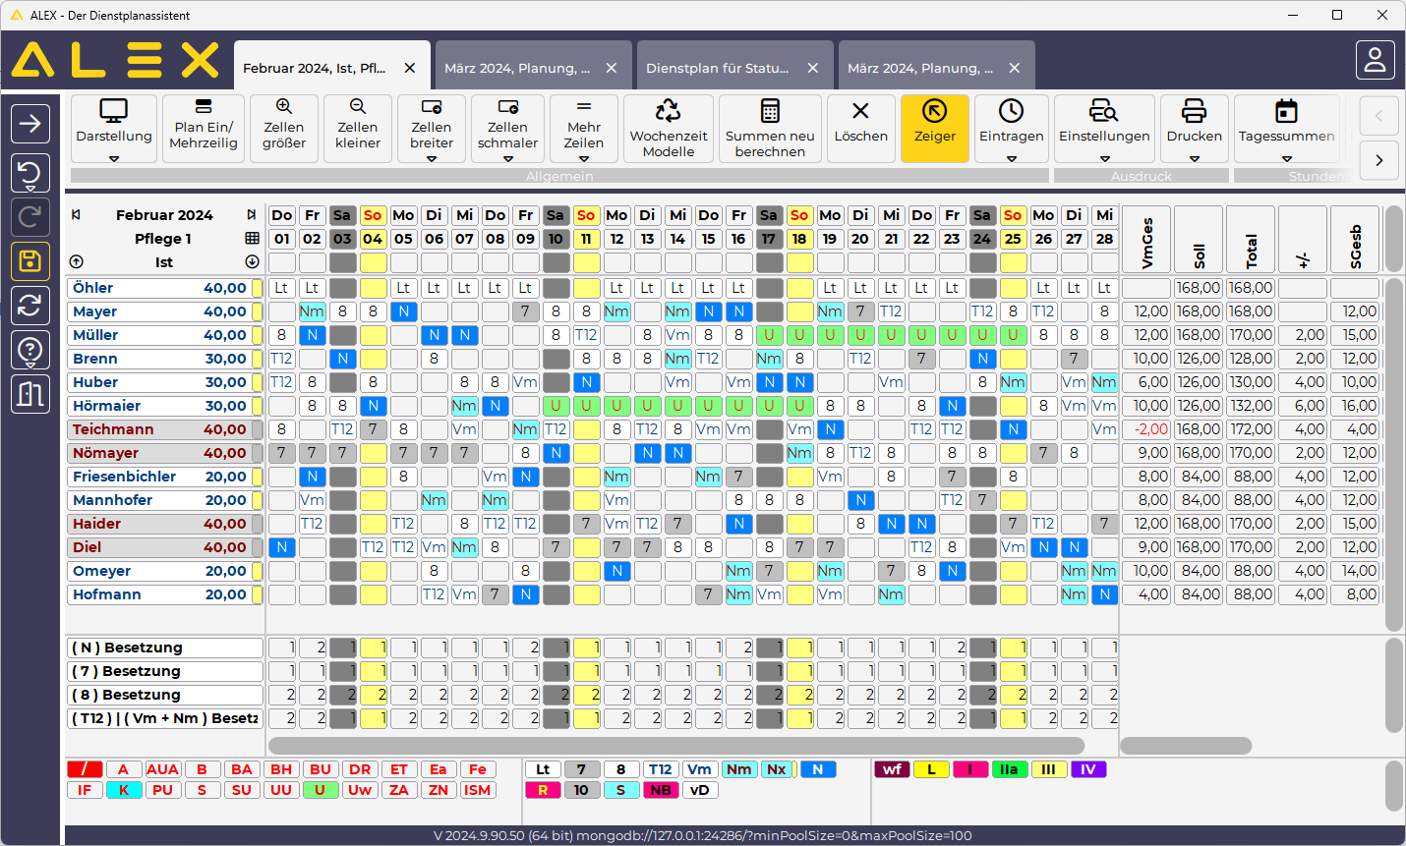The width and height of the screenshot is (1406, 846).
Task: Select the green U absence swatch in legend
Action: coord(321,790)
